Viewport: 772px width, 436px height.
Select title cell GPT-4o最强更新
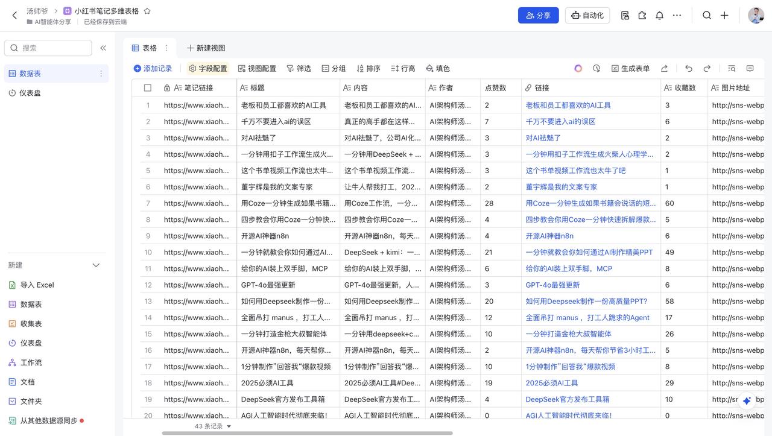[x=288, y=285]
